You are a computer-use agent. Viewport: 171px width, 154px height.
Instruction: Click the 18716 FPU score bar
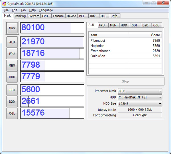(52, 53)
